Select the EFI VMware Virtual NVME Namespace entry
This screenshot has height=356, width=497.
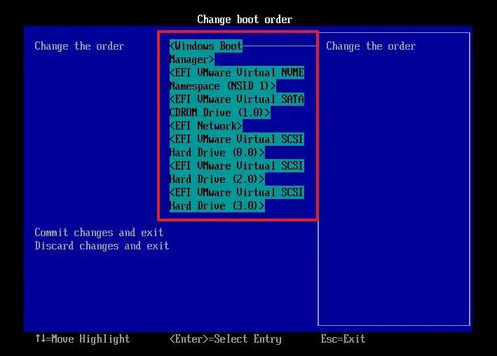tap(237, 79)
